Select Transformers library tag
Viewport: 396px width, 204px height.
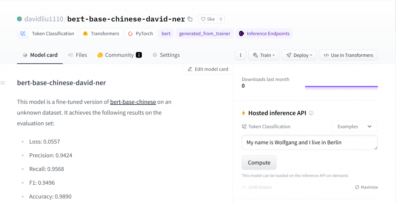pyautogui.click(x=101, y=34)
